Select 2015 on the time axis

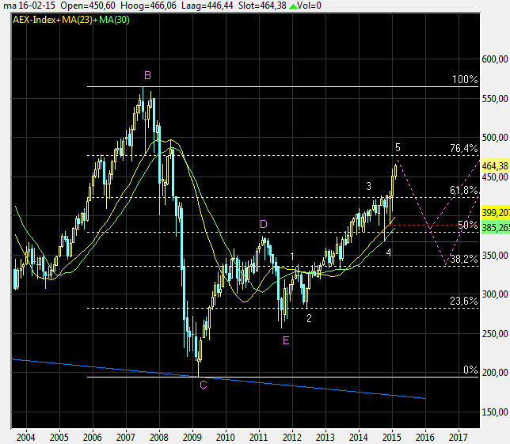[x=392, y=436]
